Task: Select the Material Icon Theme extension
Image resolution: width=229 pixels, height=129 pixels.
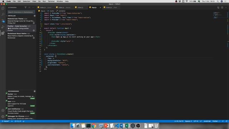Action: click(21, 21)
